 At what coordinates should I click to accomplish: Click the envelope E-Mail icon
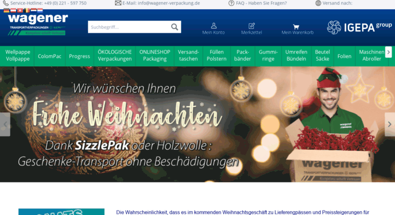118,3
